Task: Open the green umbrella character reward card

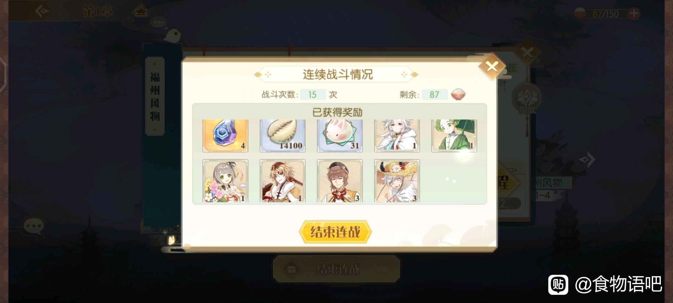Action: click(x=454, y=136)
